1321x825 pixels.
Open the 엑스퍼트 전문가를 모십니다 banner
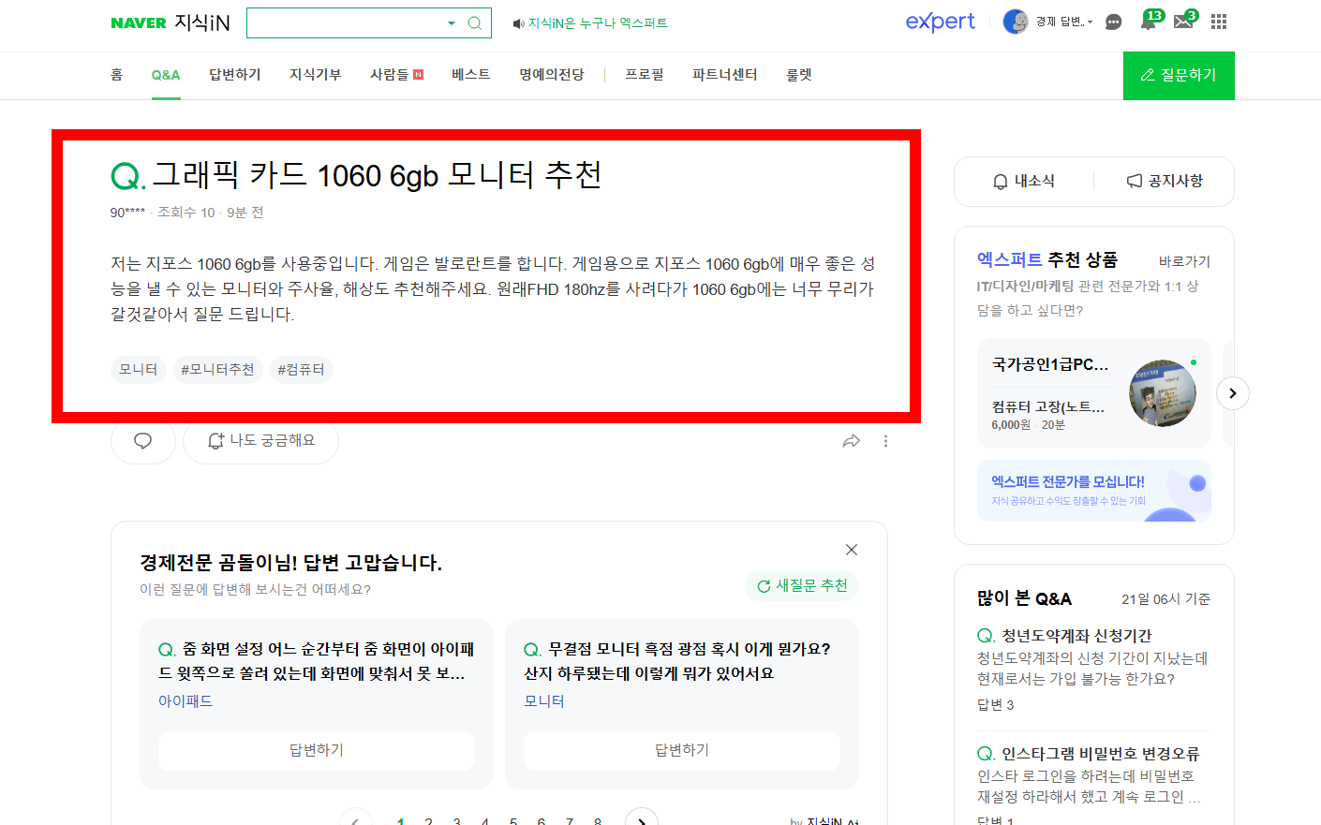click(x=1094, y=491)
